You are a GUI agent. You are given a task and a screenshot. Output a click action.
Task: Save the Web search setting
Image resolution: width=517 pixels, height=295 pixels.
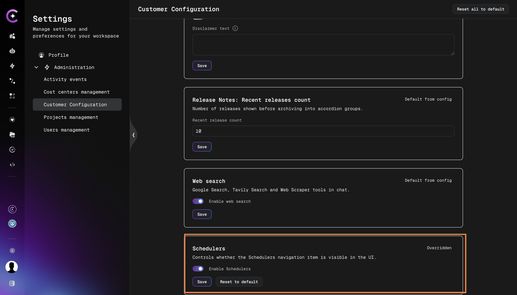pos(202,214)
